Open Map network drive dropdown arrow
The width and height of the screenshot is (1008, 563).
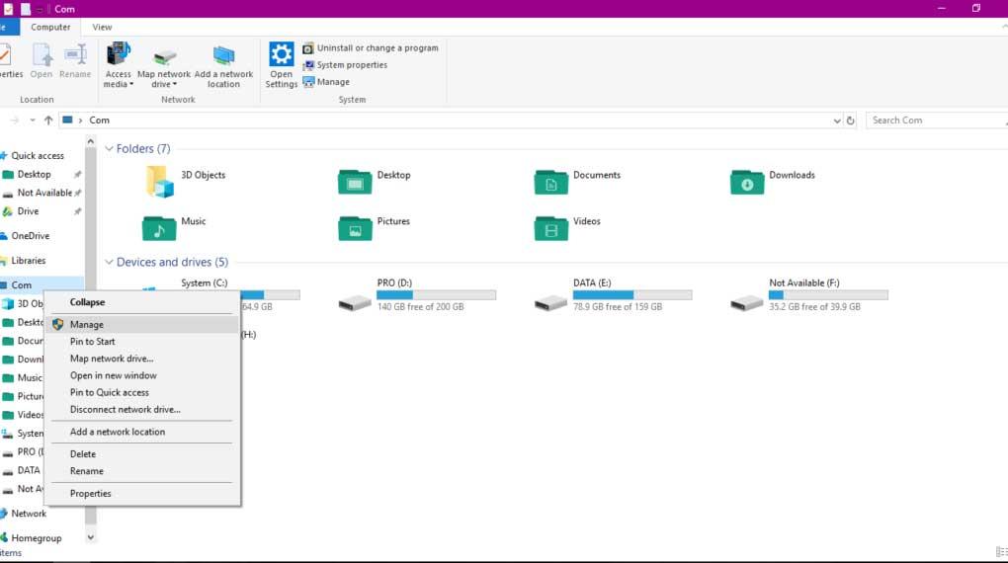pyautogui.click(x=174, y=84)
